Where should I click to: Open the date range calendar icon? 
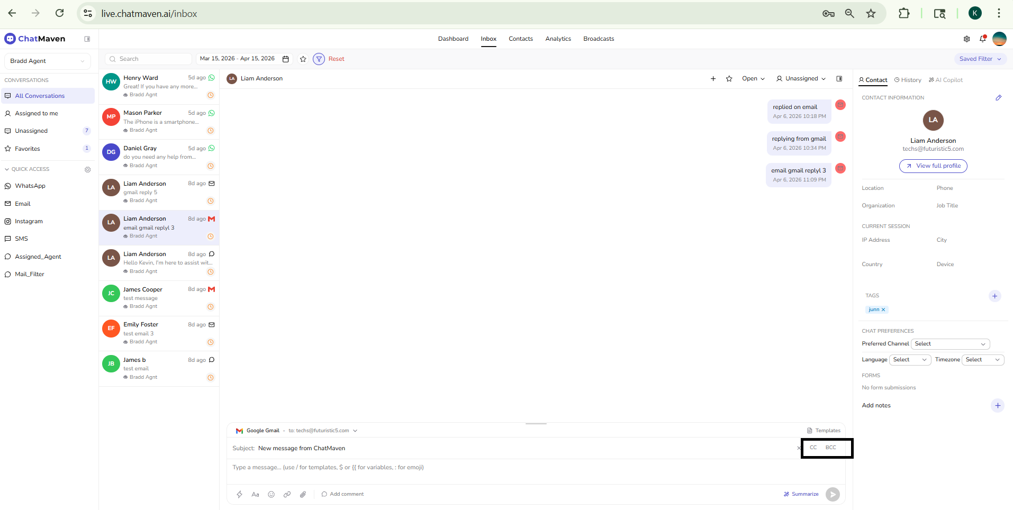tap(285, 59)
